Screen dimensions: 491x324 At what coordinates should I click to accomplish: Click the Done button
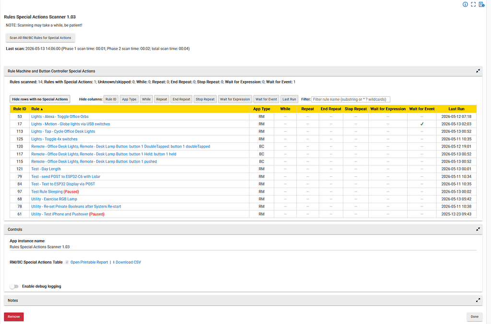tap(474, 317)
